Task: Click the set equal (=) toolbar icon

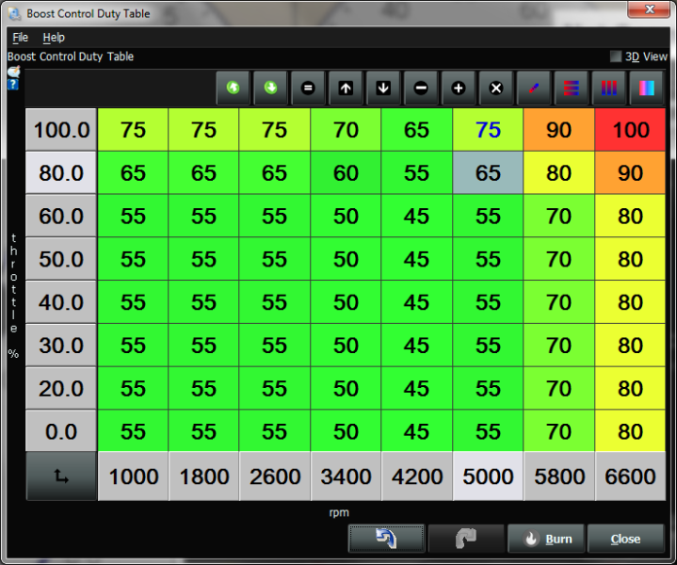Action: [x=308, y=88]
